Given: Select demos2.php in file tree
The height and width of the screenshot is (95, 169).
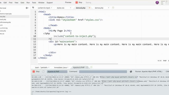Looking at the screenshot, I should point(3,20).
